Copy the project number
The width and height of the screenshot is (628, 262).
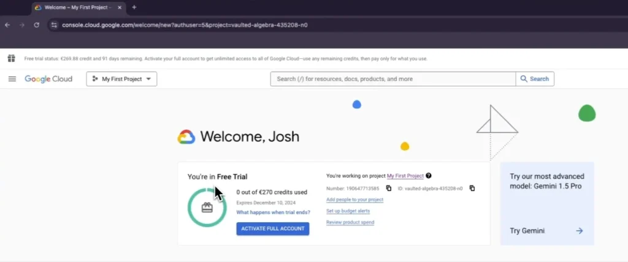coord(389,189)
